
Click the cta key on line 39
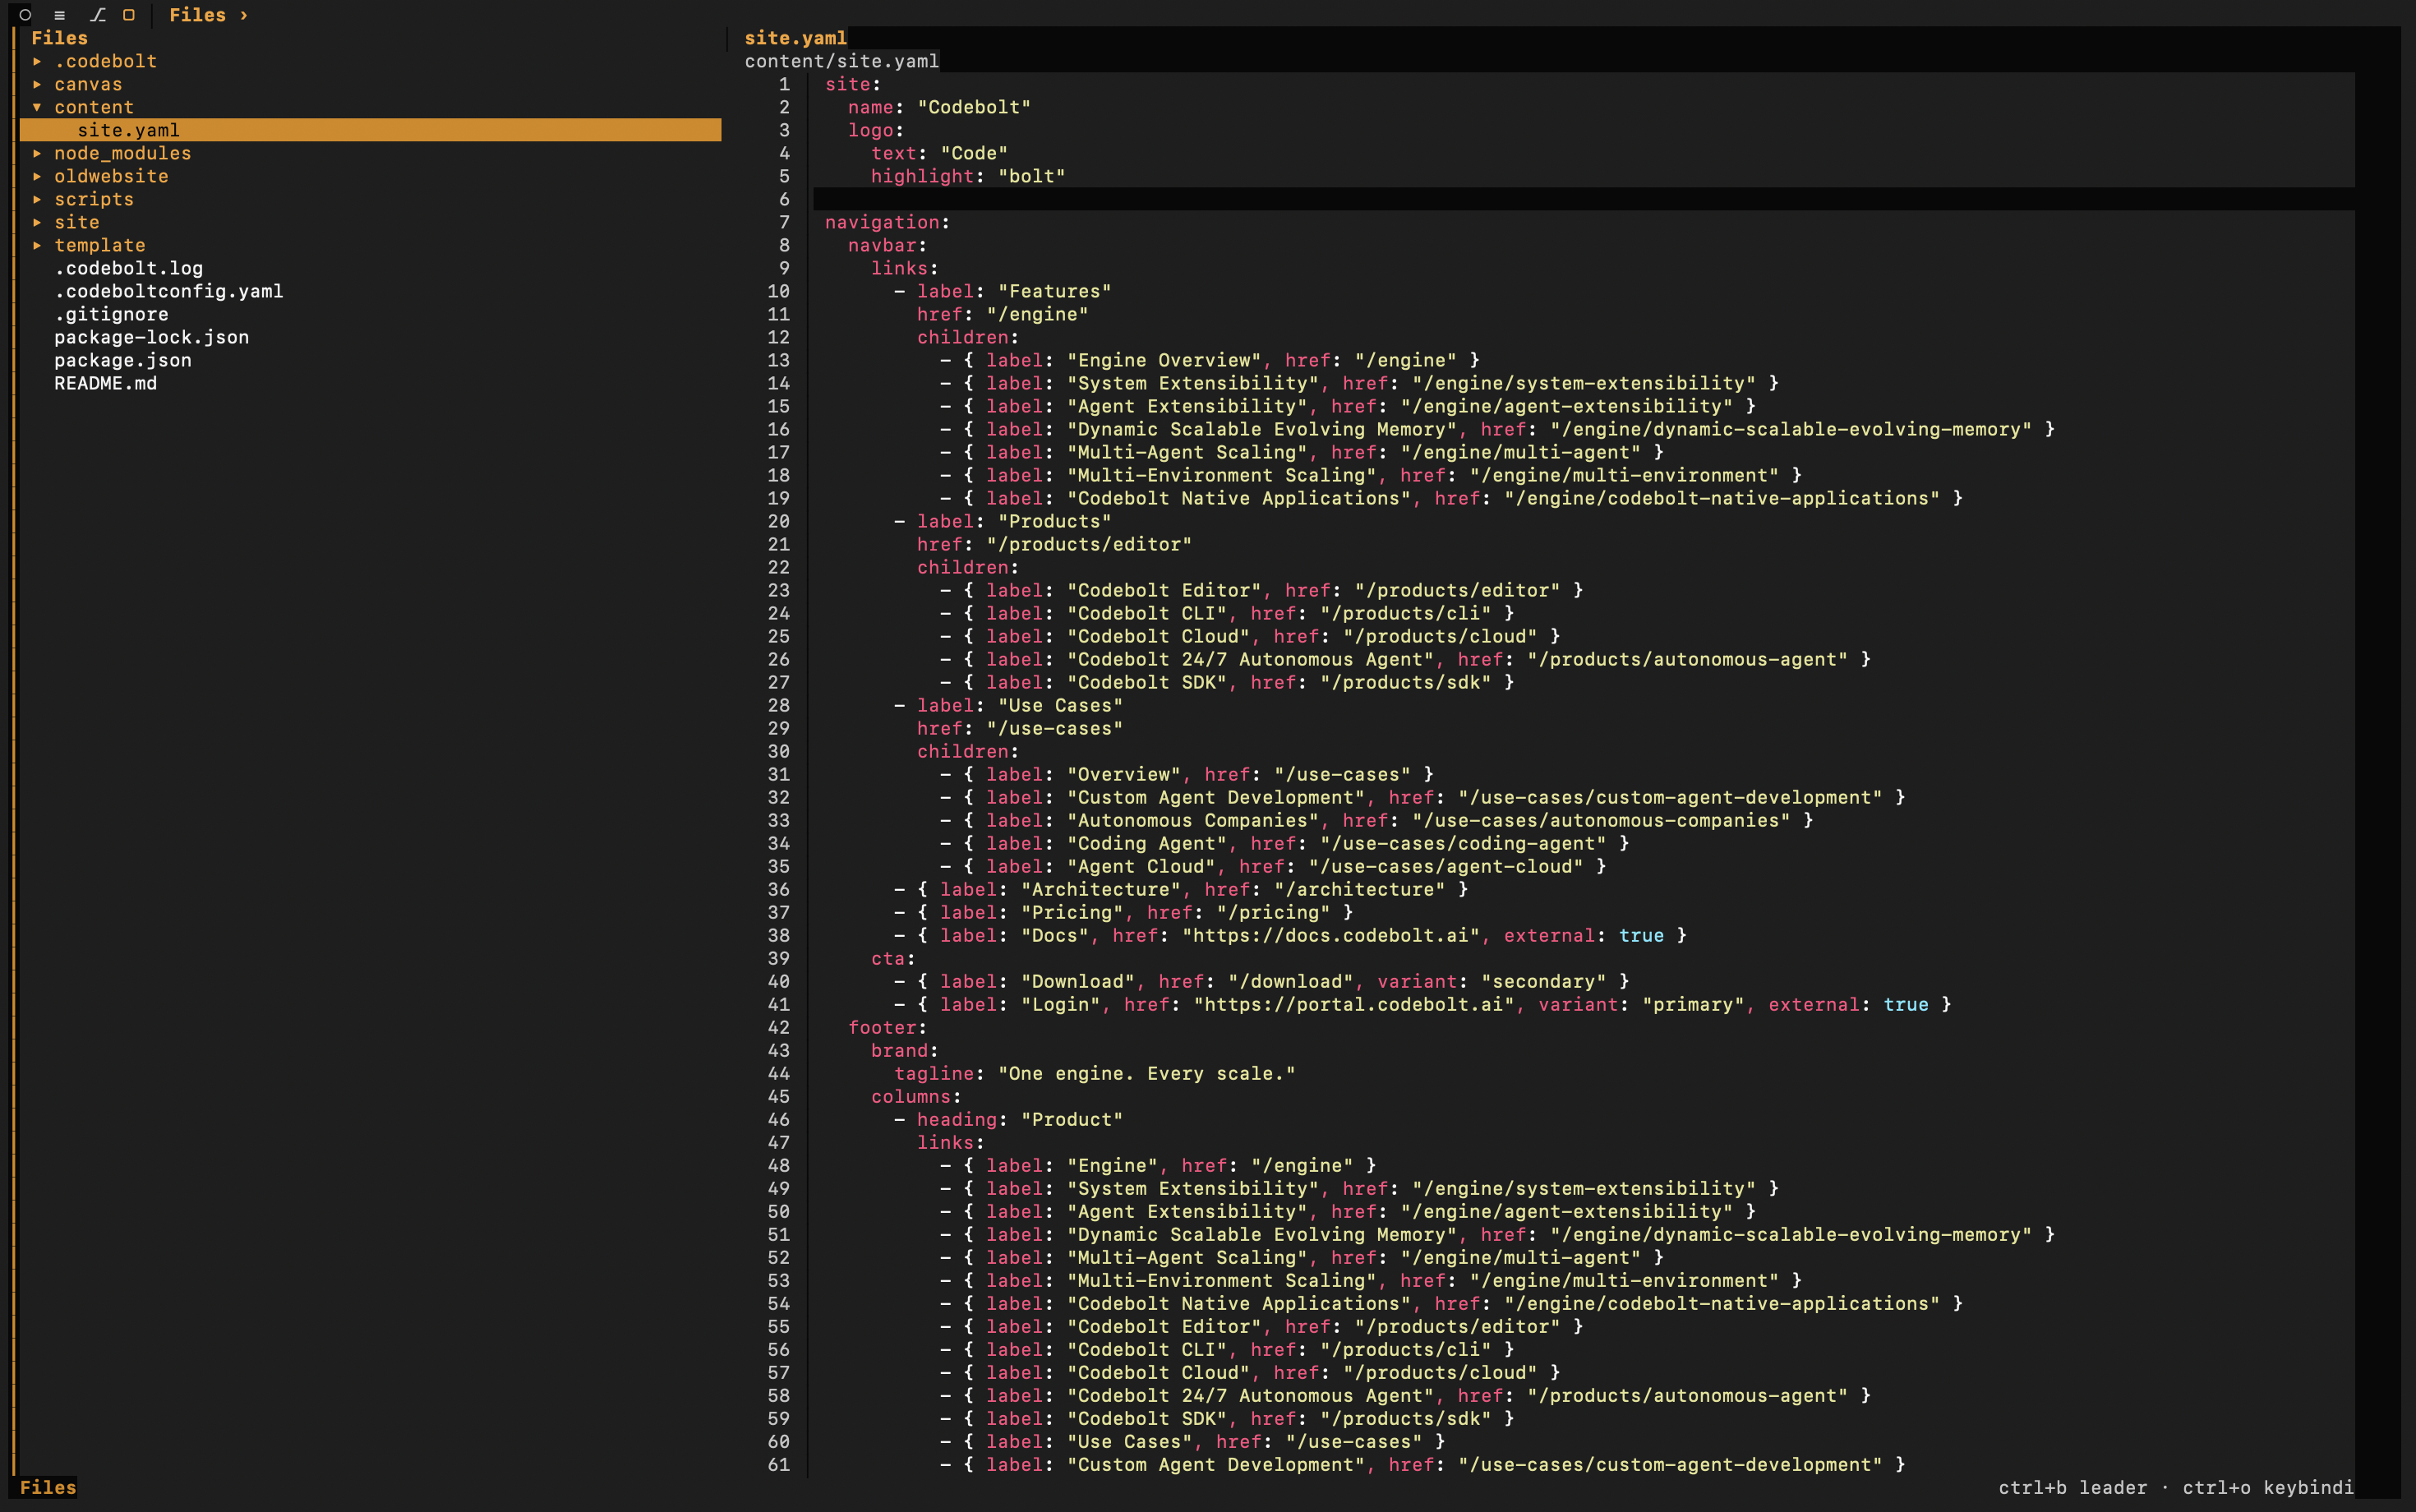point(887,958)
